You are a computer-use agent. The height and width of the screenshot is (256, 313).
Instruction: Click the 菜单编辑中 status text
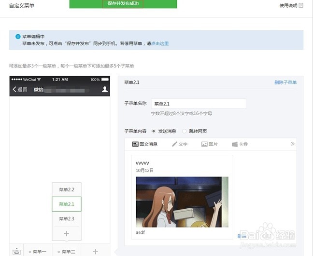(33, 37)
